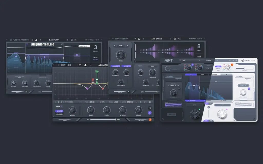Toggle ANALOG mode in Cluster Delay
This screenshot has width=263, height=164.
tap(115, 66)
